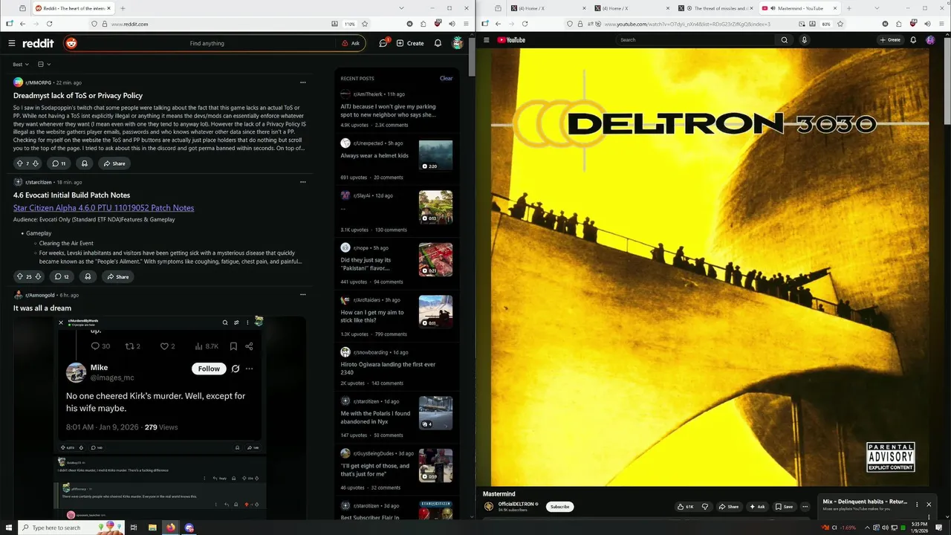Open YouTube account avatar
The image size is (951, 535).
pyautogui.click(x=930, y=39)
